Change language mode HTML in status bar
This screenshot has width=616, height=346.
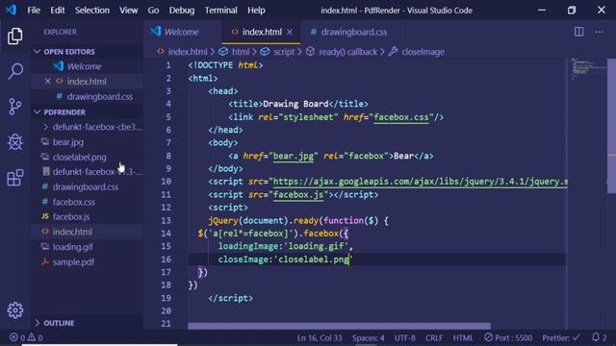[x=463, y=337]
